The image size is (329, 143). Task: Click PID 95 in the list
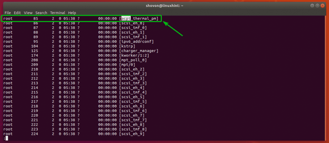(36, 42)
